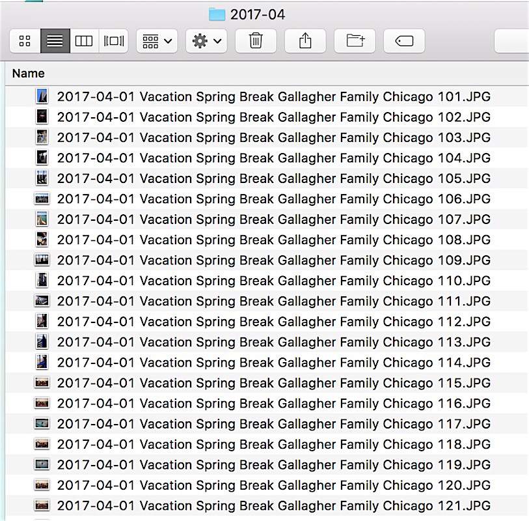
Task: Select the file ending in Chicago 112.JPG
Action: point(267,321)
